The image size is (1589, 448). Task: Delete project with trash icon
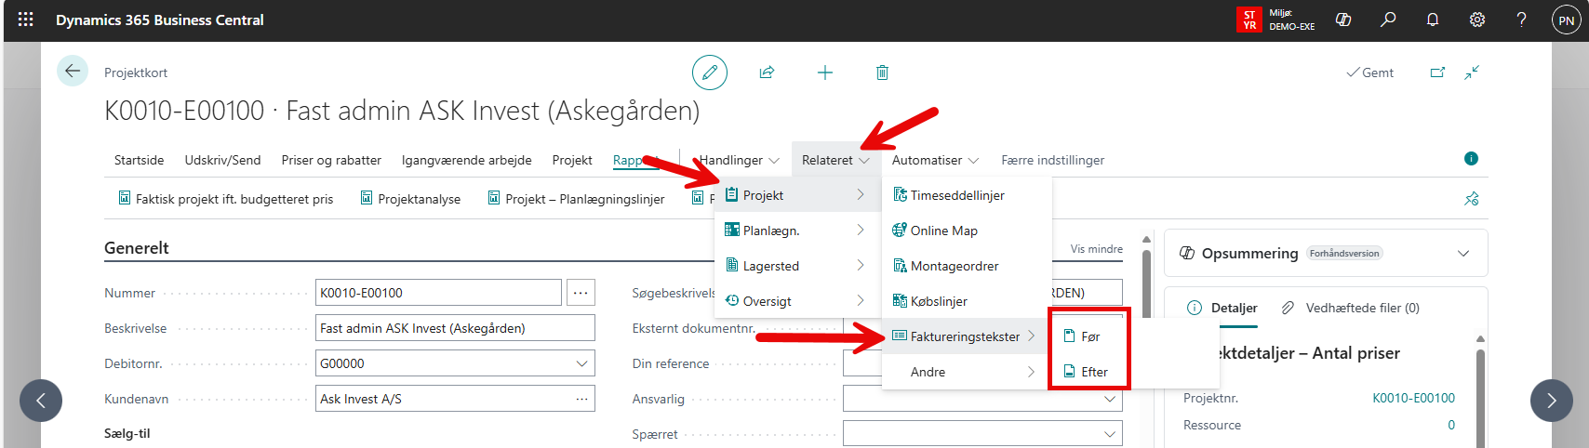882,72
